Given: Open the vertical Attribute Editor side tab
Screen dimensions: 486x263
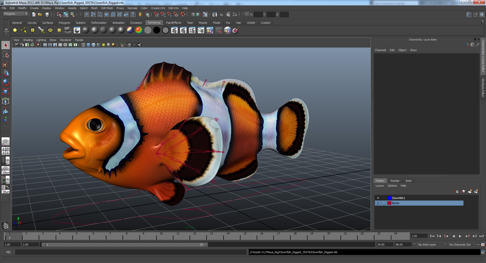Looking at the screenshot, I should point(483,88).
